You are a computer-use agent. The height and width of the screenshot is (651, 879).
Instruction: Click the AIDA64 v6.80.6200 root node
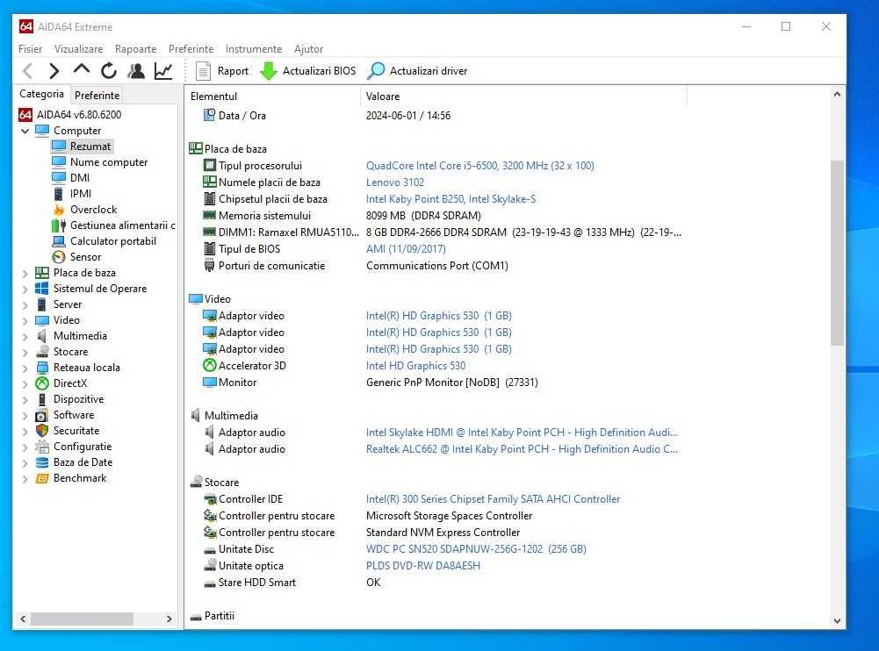coord(79,114)
